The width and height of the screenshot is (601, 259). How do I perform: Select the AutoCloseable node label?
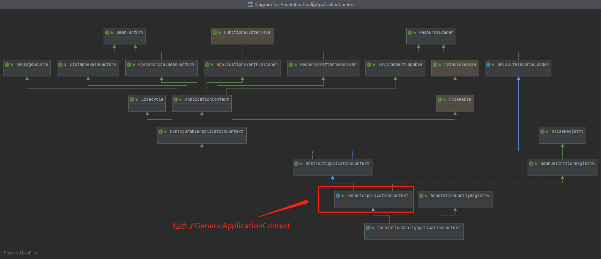460,64
